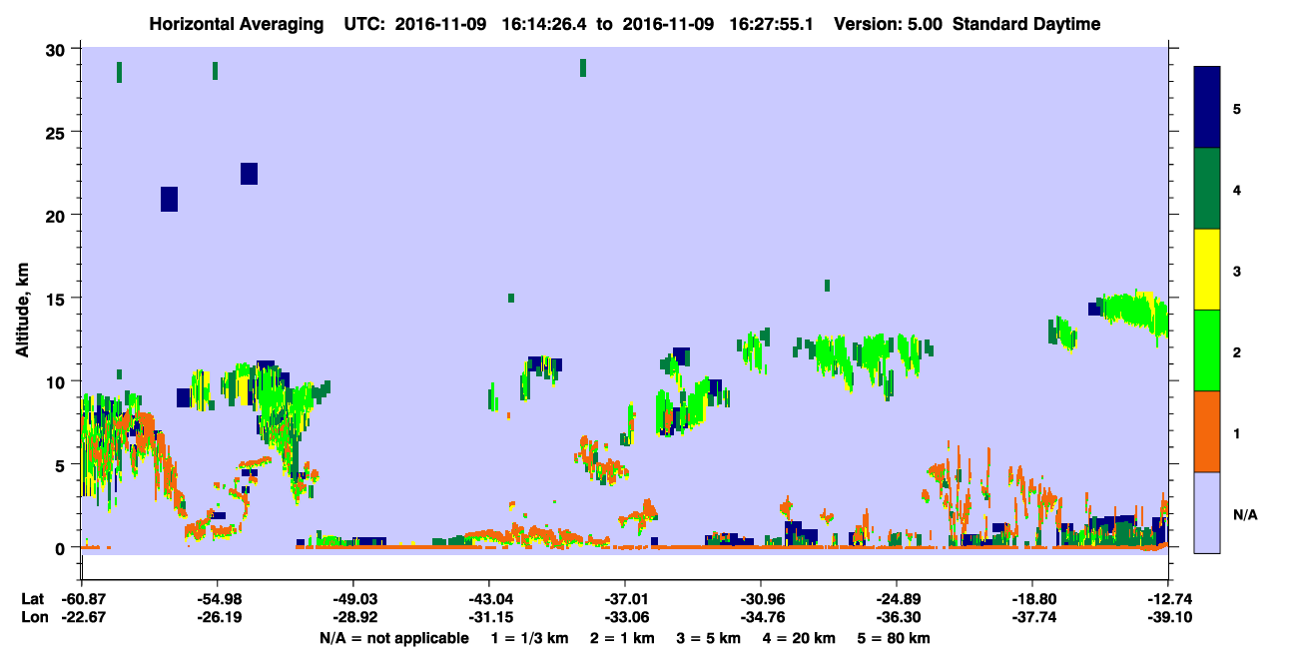
Task: Click the dark blue block near 21 km altitude
Action: [169, 199]
